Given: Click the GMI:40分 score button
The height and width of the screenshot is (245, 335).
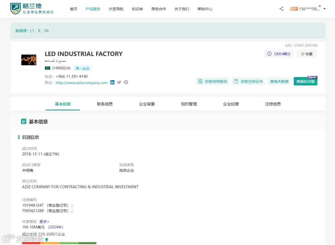Looking at the screenshot, I should pos(279,54).
